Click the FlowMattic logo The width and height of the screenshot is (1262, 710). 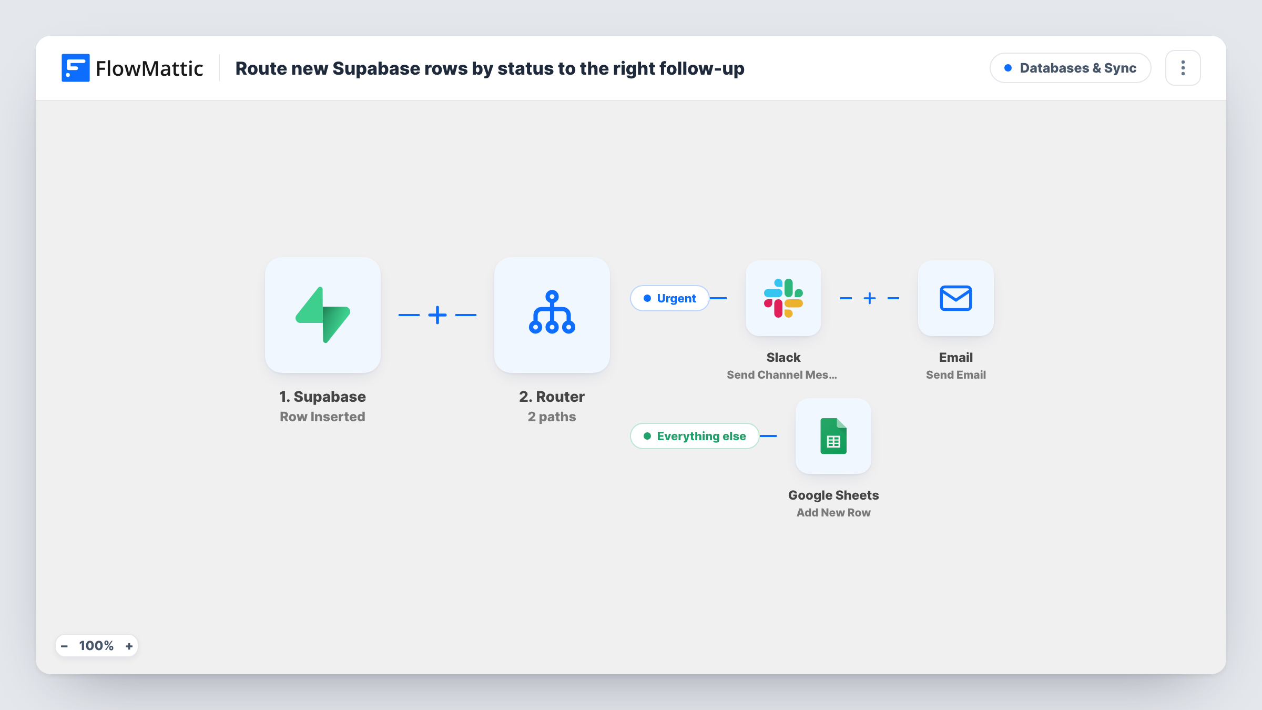point(133,68)
